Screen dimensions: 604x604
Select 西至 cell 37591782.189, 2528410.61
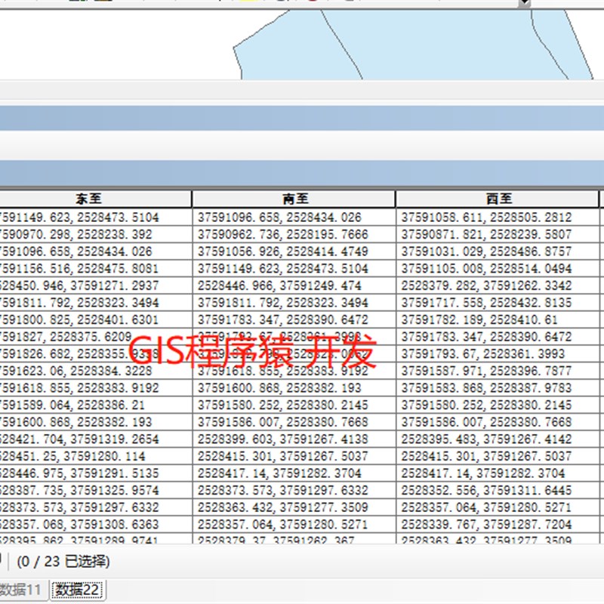(498, 319)
